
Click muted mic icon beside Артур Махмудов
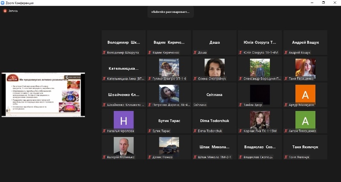point(286,105)
